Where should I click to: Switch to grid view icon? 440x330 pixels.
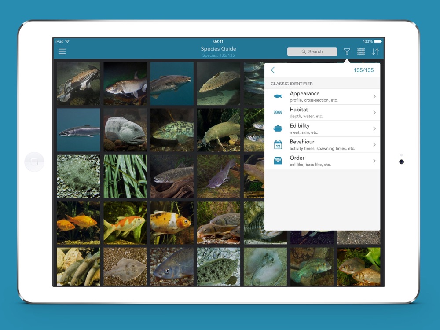[x=361, y=51]
